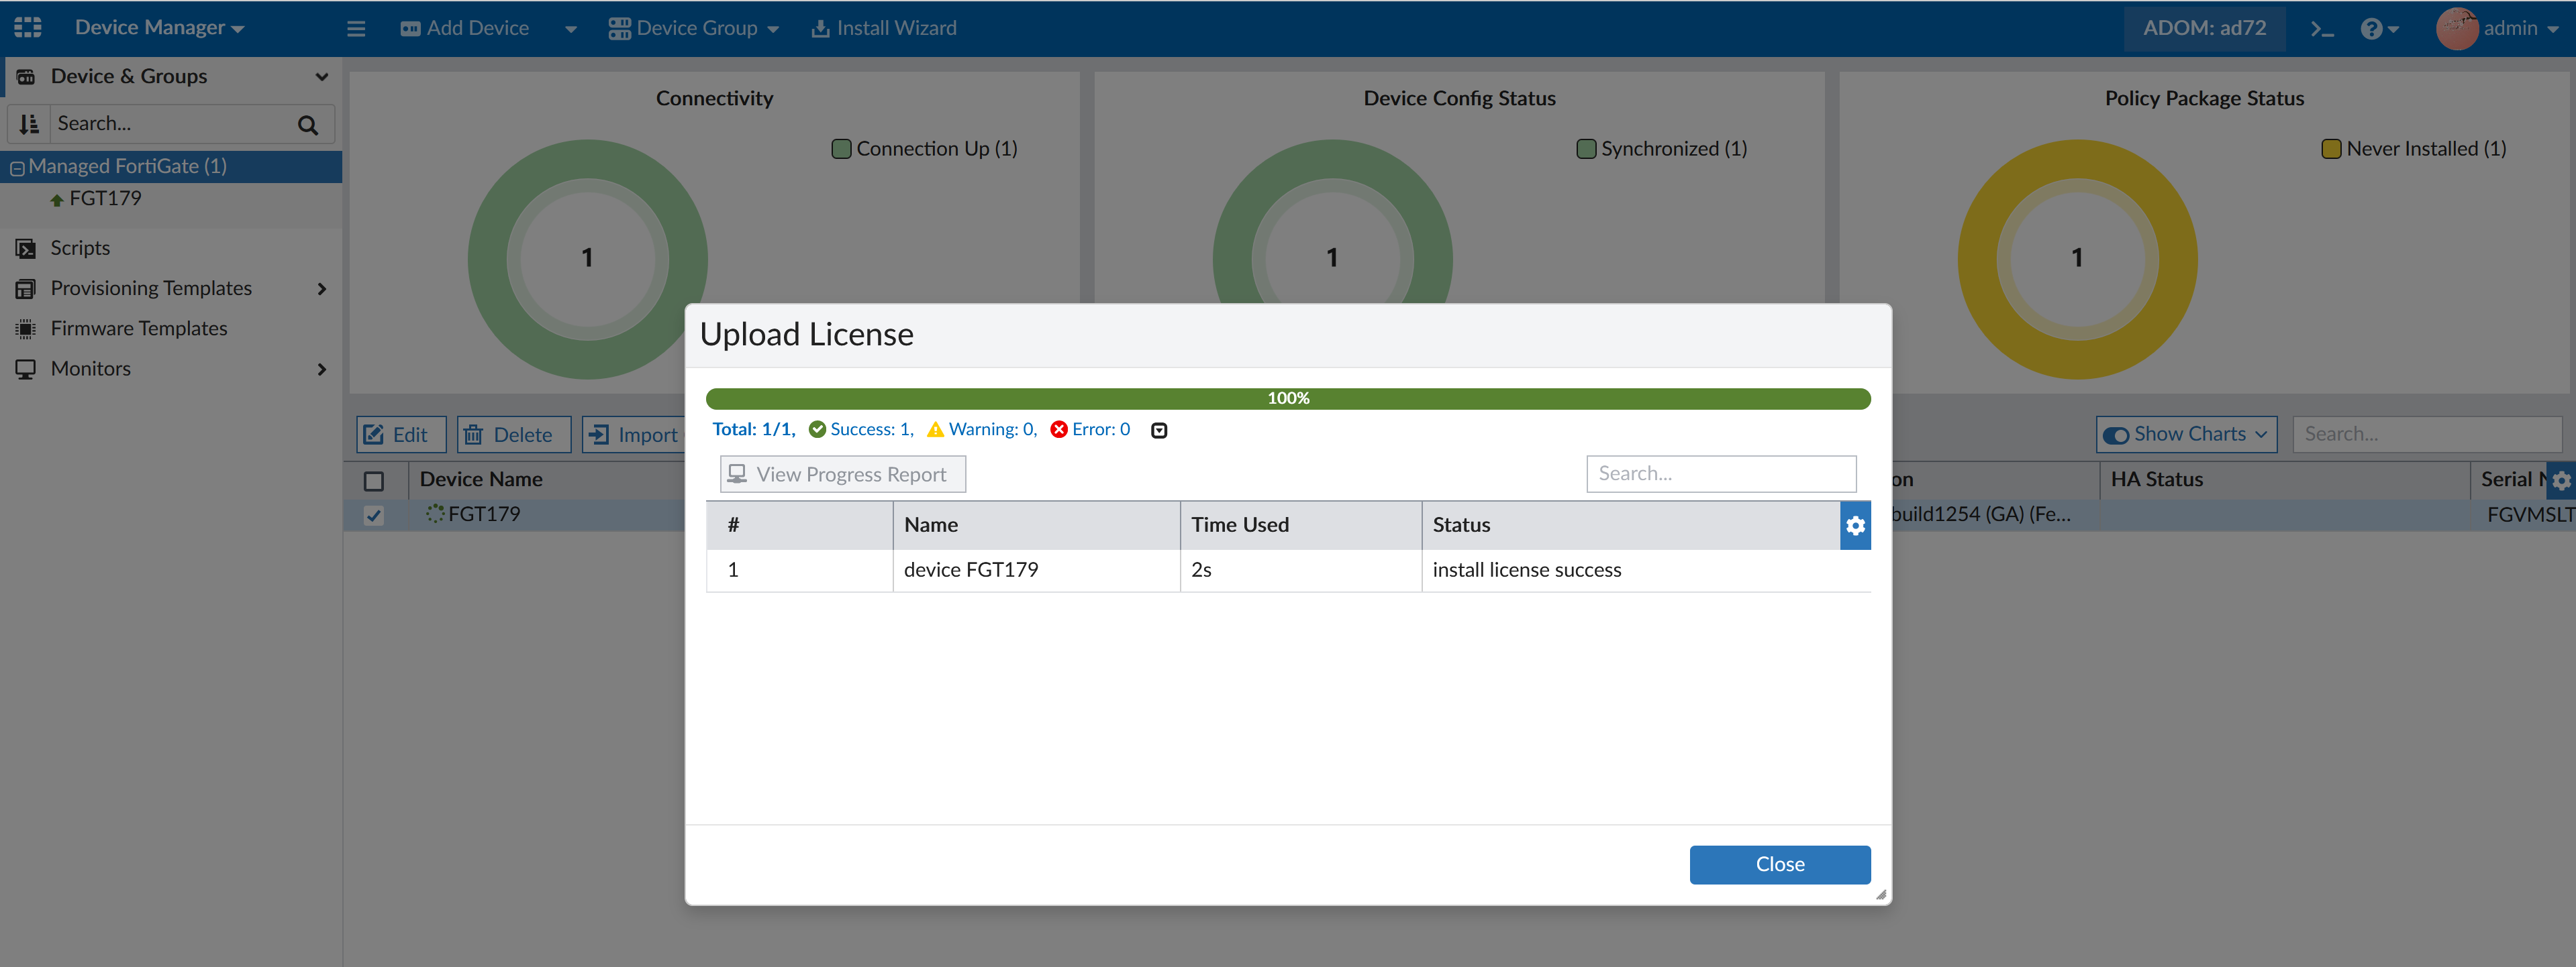Click the sort order icon beside sidebar search
The height and width of the screenshot is (967, 2576).
[x=29, y=124]
